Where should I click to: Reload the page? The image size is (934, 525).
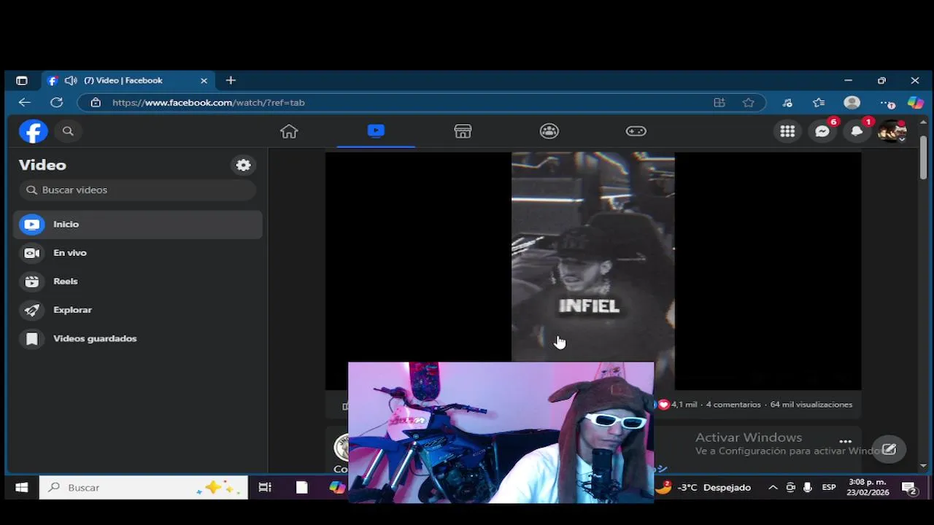coord(56,103)
